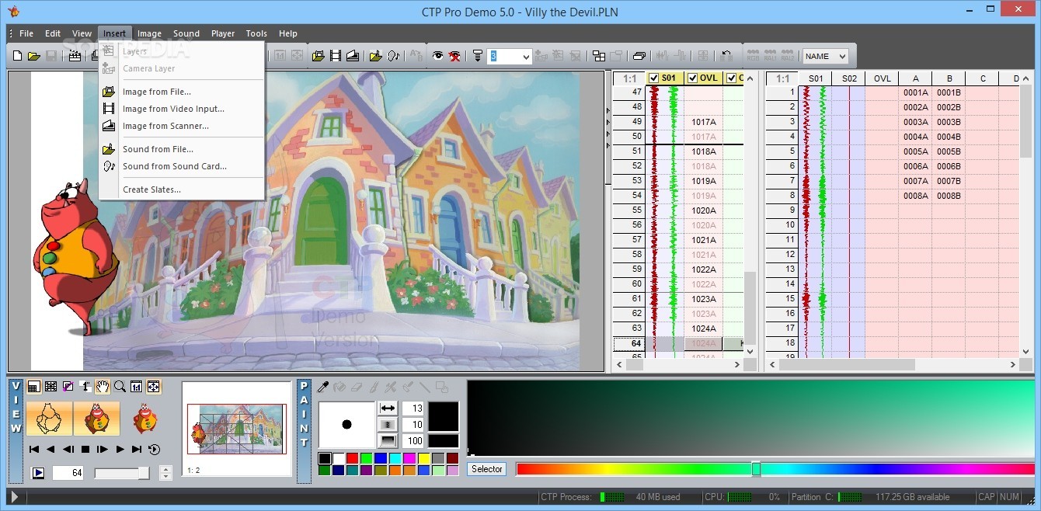Toggle the OVL column checkbox

click(692, 78)
